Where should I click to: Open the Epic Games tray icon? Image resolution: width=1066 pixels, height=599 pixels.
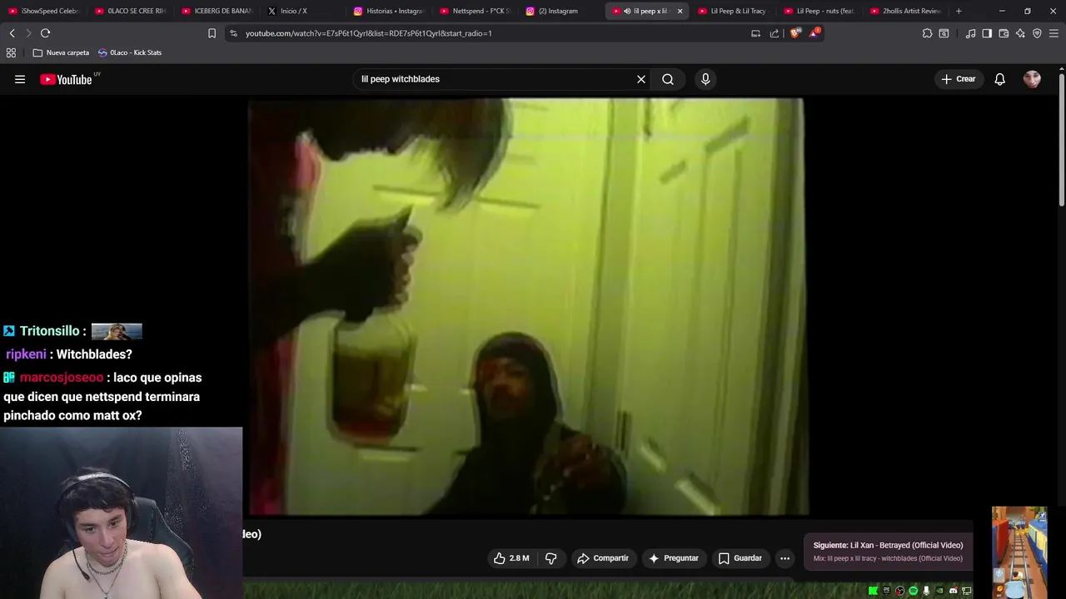[886, 591]
